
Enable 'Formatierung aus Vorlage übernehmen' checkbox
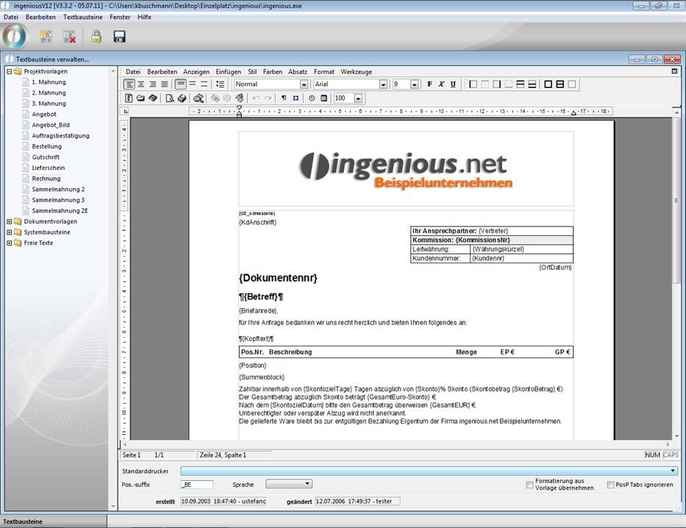[x=530, y=485]
